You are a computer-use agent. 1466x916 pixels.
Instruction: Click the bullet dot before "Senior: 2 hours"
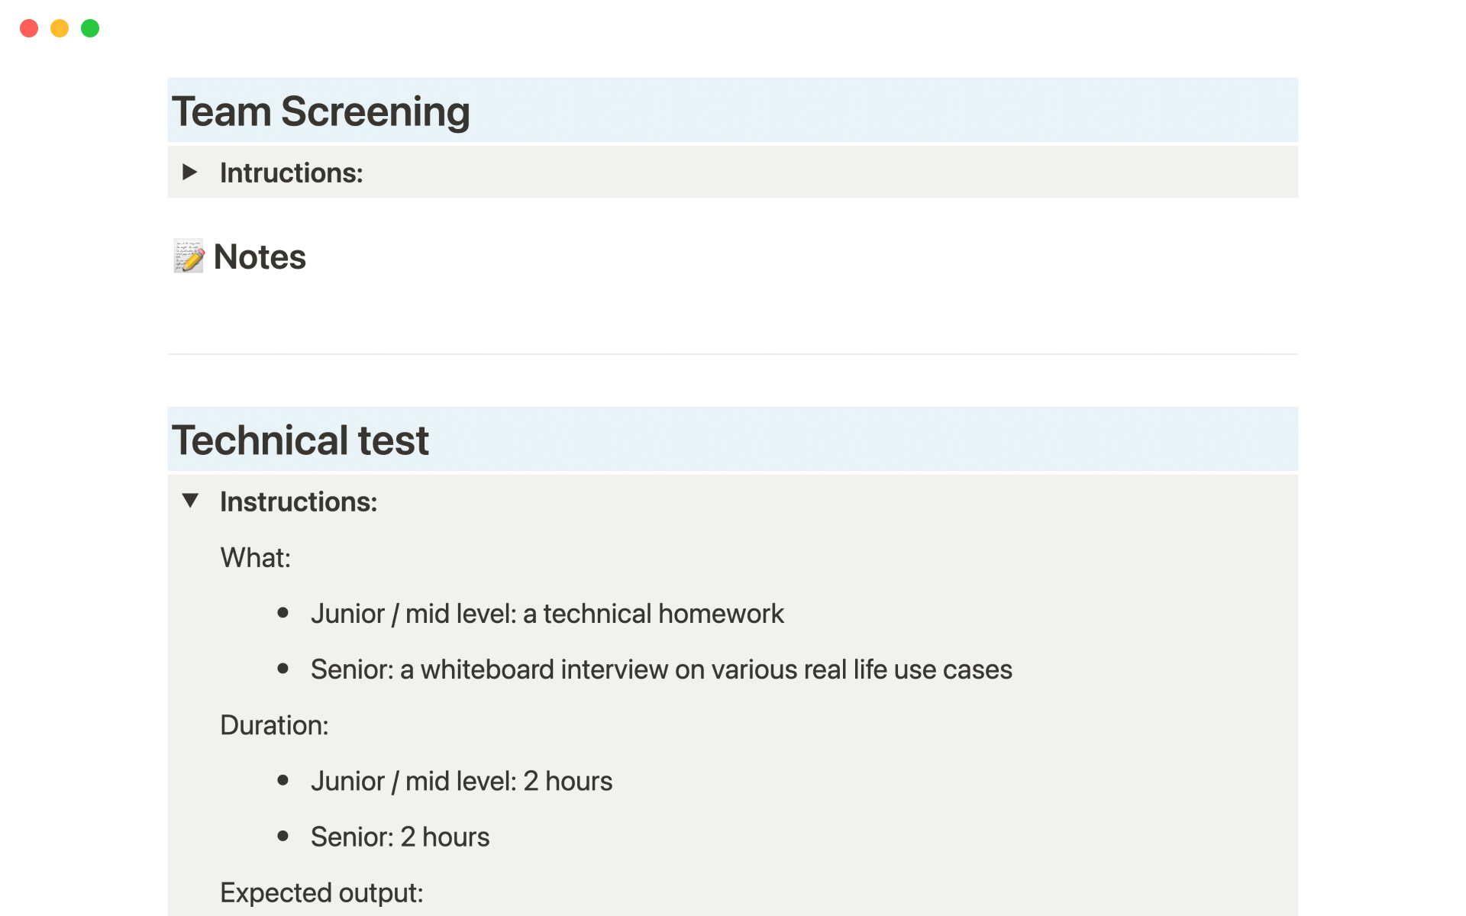(283, 837)
